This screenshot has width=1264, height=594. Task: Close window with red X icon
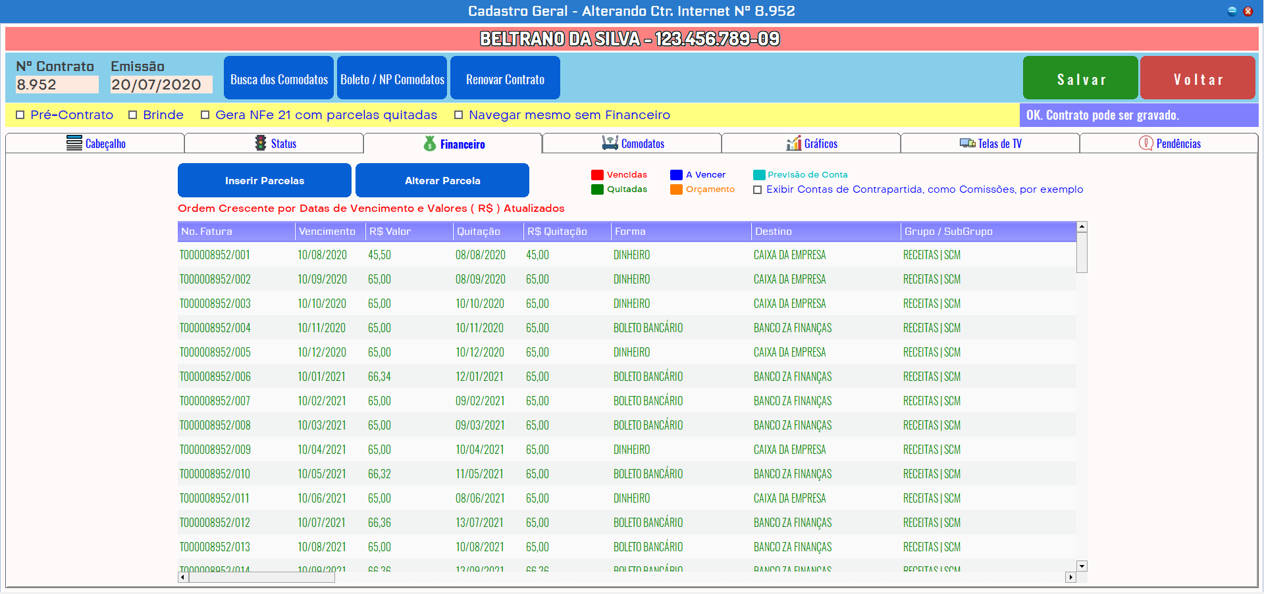pos(1248,11)
